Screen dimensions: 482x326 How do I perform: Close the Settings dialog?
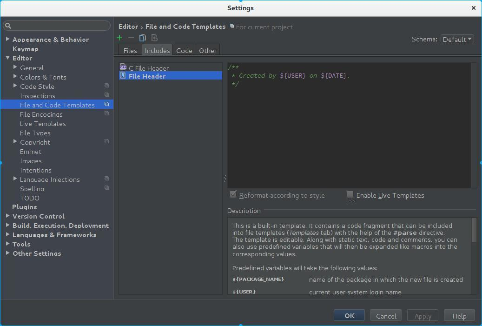473,8
